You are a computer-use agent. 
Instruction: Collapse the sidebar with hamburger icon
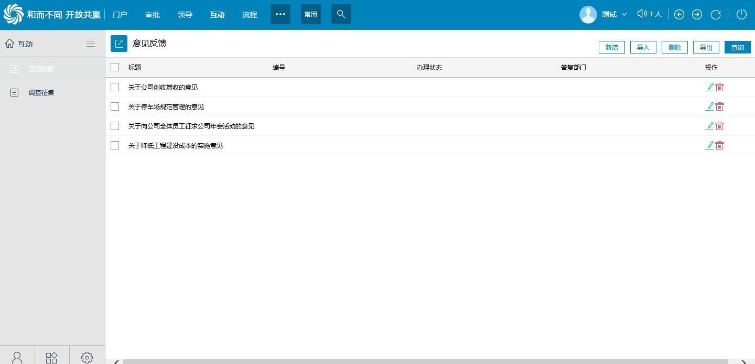[x=91, y=44]
